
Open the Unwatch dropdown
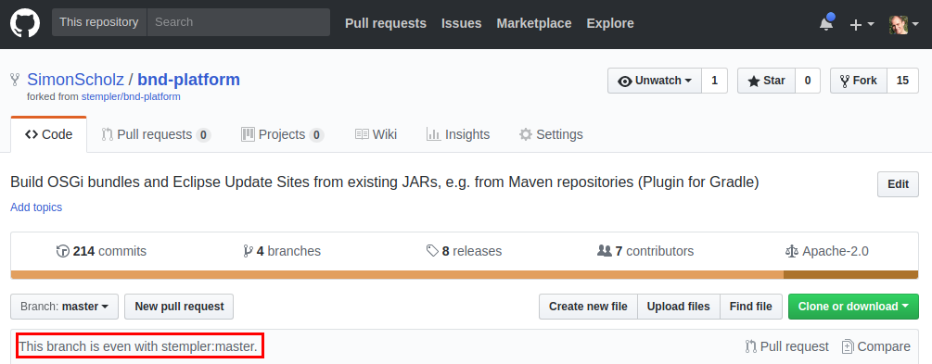(655, 81)
